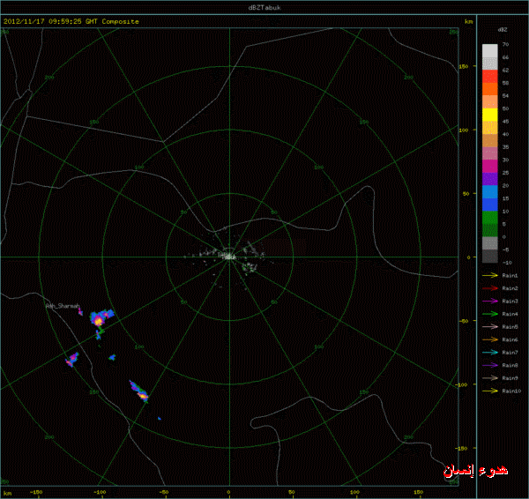Click the -10 value on dBZ scale

pyautogui.click(x=507, y=263)
